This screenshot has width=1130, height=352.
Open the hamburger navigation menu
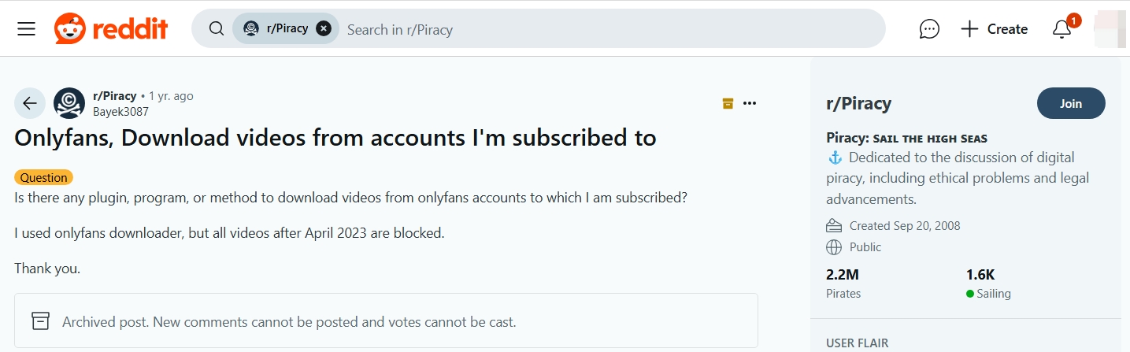27,29
